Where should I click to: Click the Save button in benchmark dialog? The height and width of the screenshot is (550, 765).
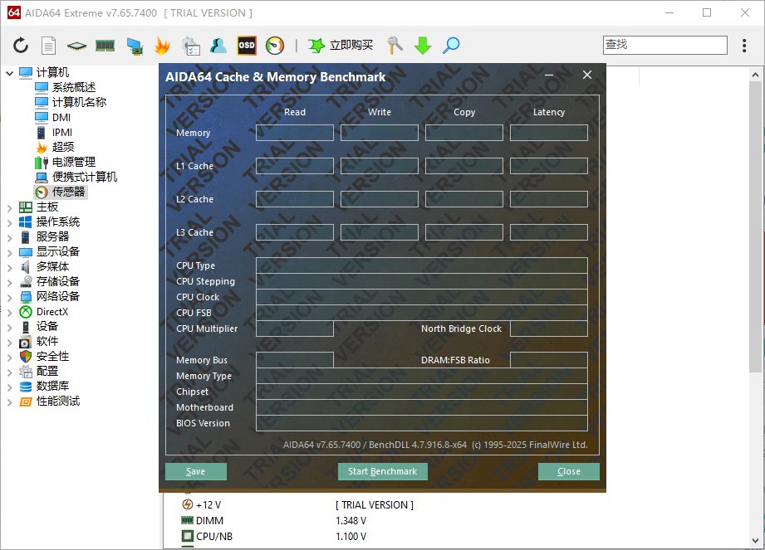[196, 471]
